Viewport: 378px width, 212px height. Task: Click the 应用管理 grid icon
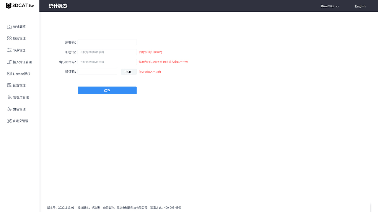tap(9, 38)
